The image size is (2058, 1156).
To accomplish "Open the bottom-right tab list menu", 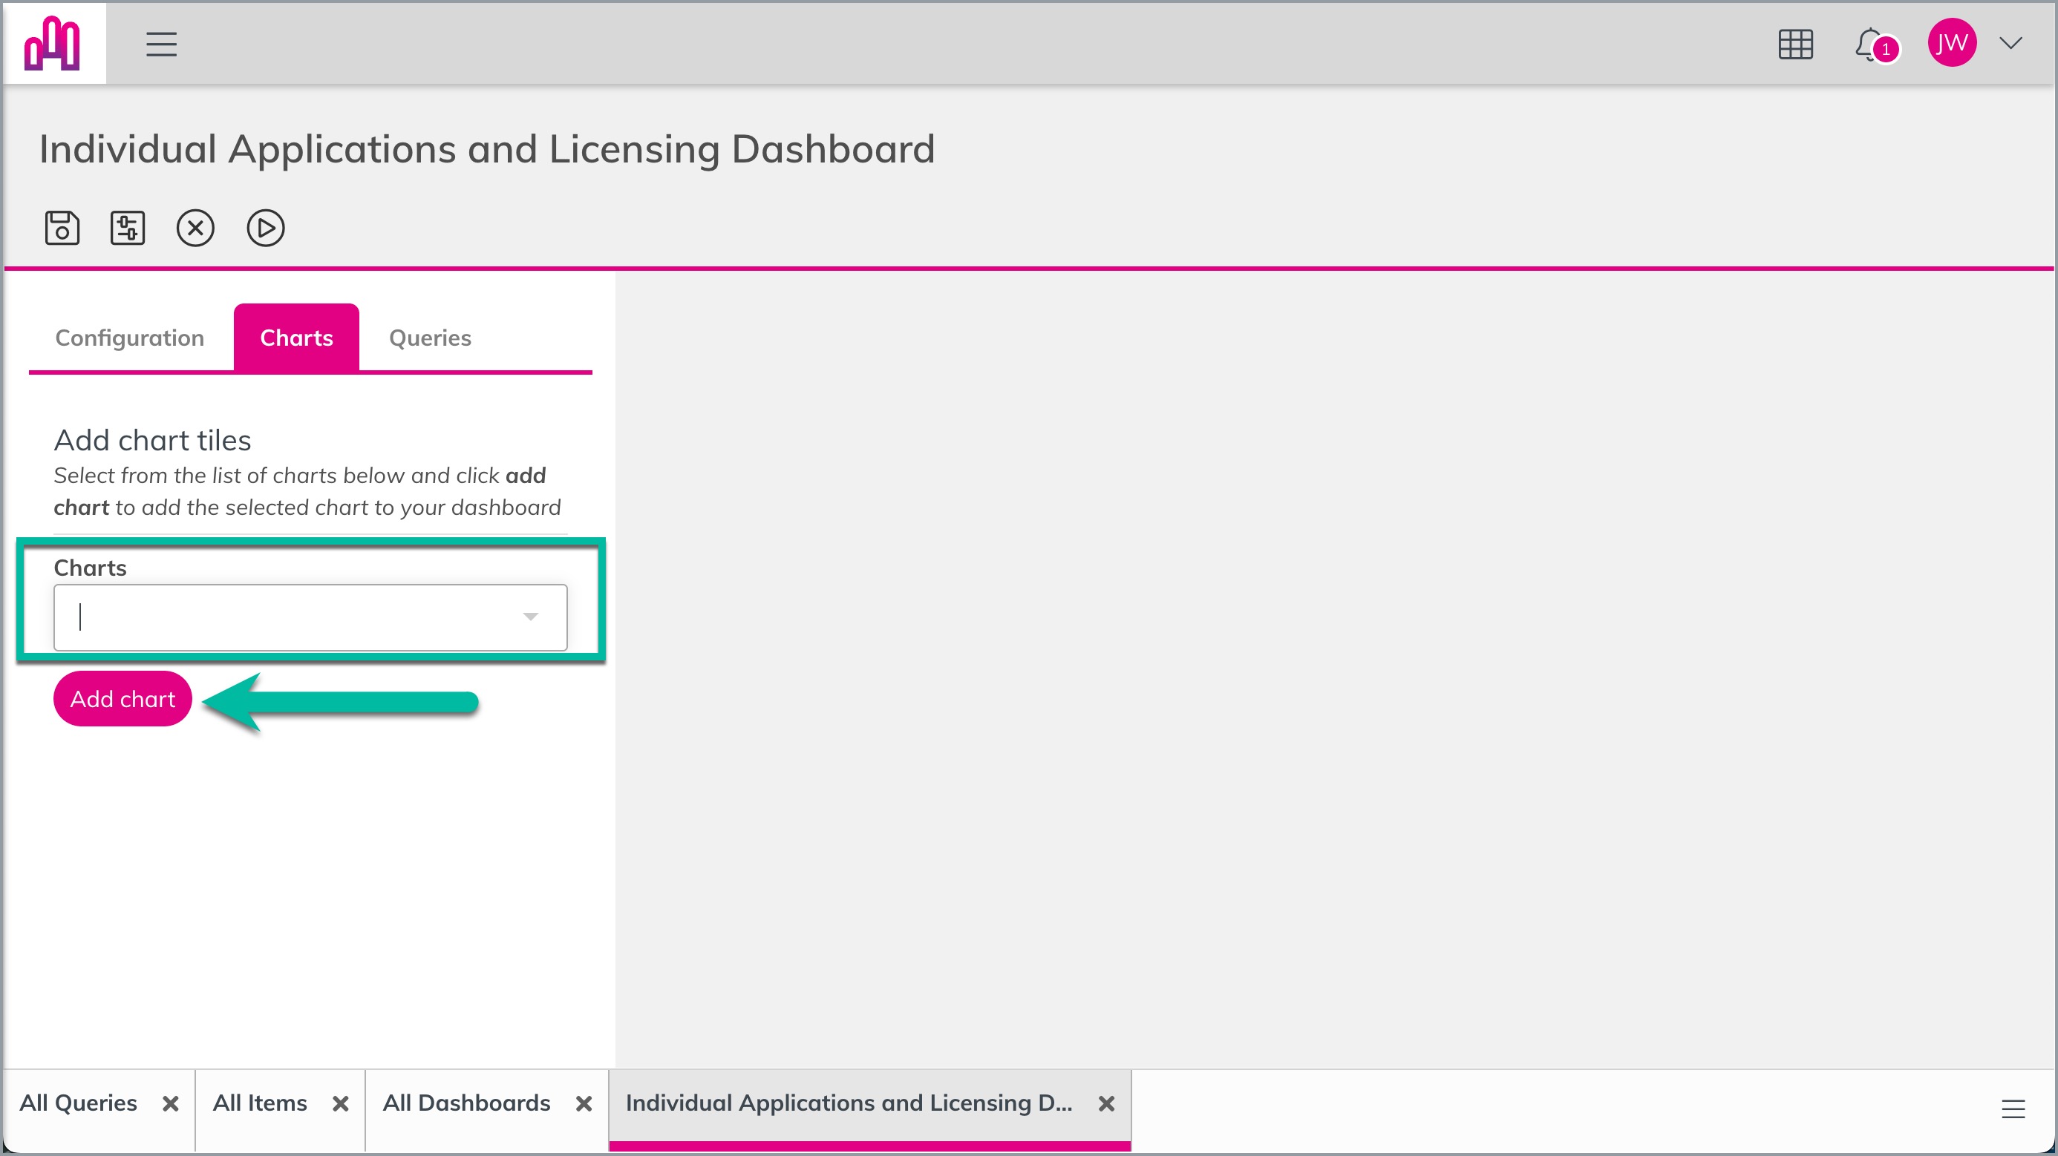I will pyautogui.click(x=2013, y=1109).
